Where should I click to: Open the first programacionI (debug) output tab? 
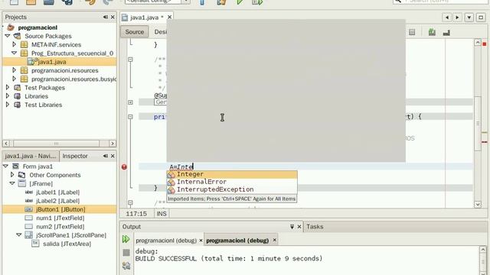point(166,241)
